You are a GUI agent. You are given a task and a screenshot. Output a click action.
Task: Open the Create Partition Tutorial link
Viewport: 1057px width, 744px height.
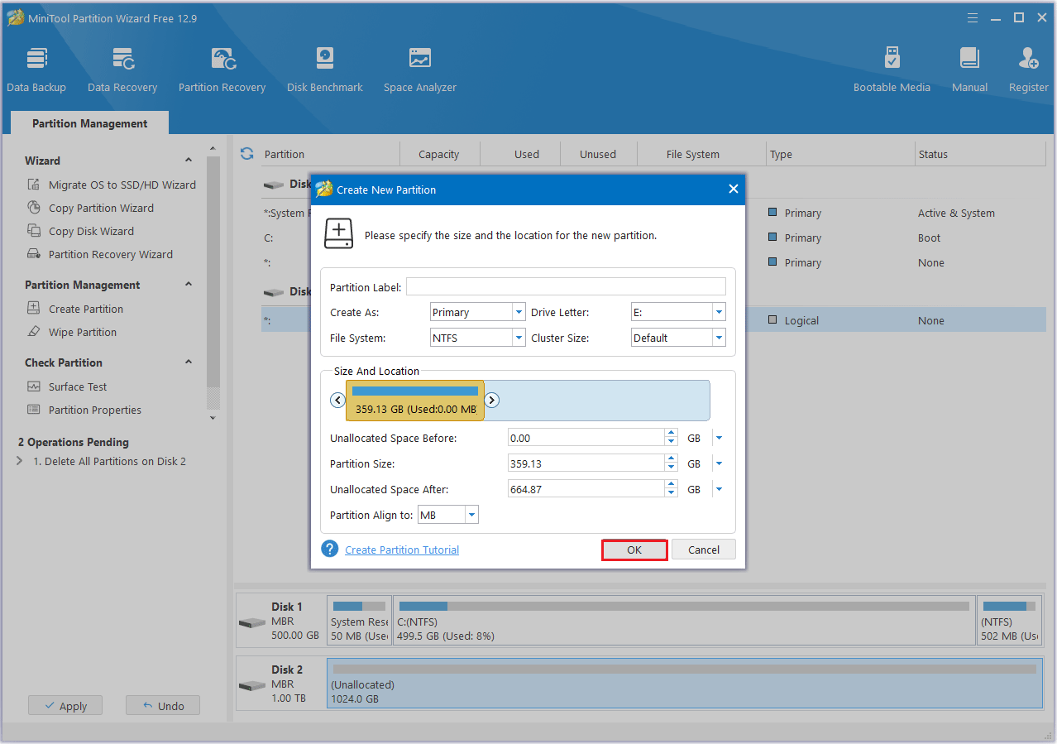[402, 550]
